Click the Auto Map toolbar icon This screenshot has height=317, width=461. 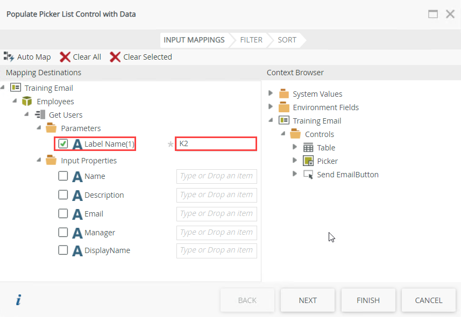click(8, 56)
